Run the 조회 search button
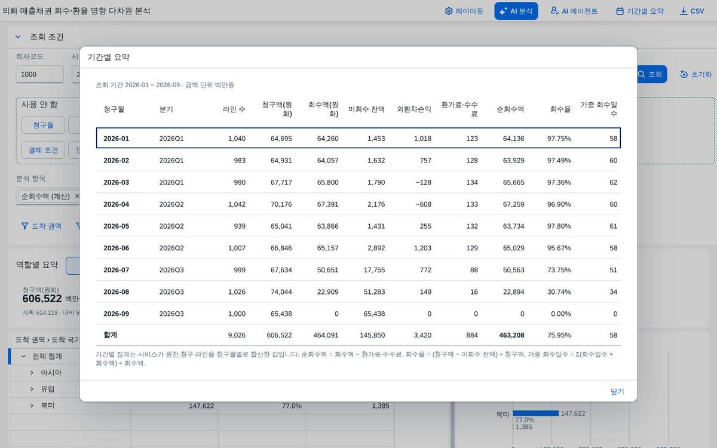 649,74
